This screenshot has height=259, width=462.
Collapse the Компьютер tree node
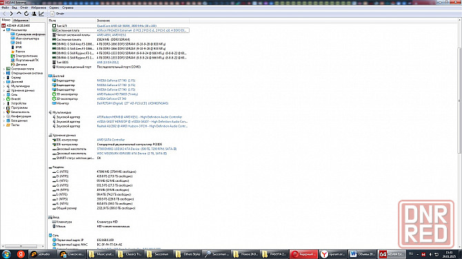pyautogui.click(x=4, y=30)
